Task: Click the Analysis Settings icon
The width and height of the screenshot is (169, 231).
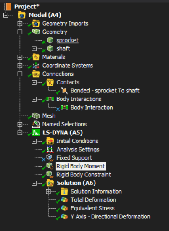Action: [50, 150]
